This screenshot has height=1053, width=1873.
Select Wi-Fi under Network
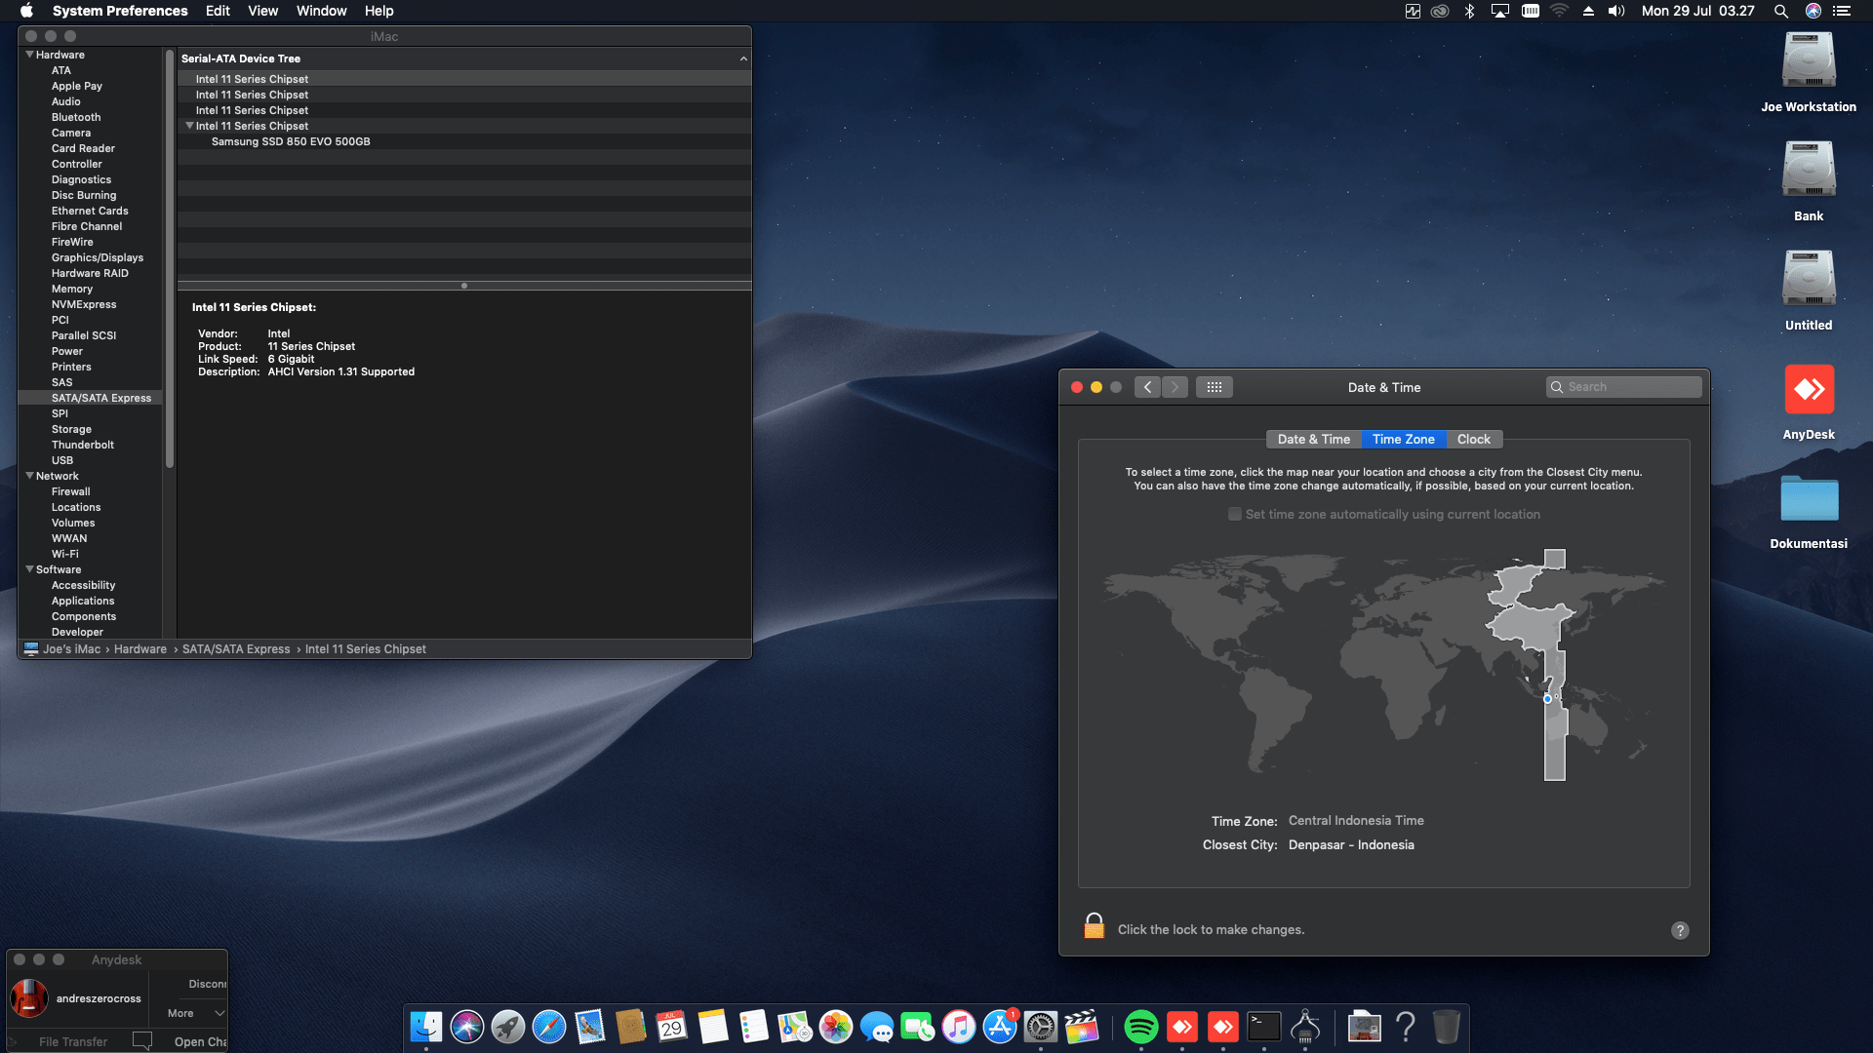65,554
